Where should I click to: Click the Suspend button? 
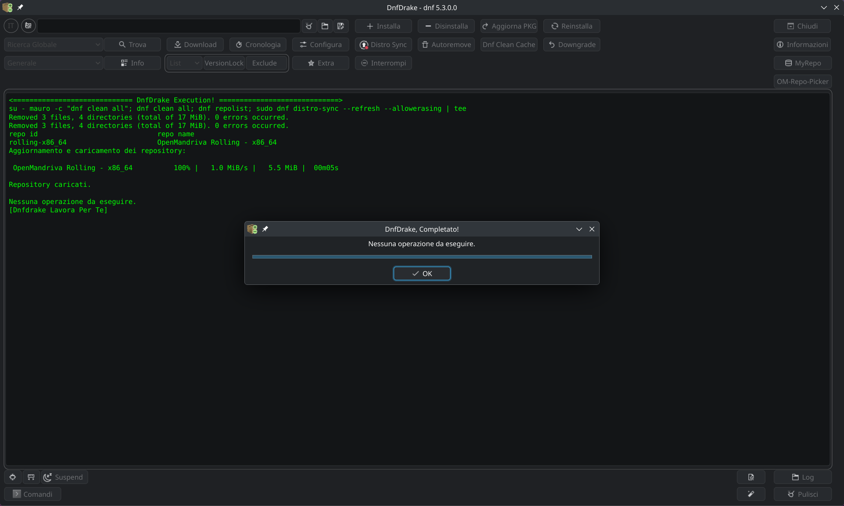[x=65, y=477]
